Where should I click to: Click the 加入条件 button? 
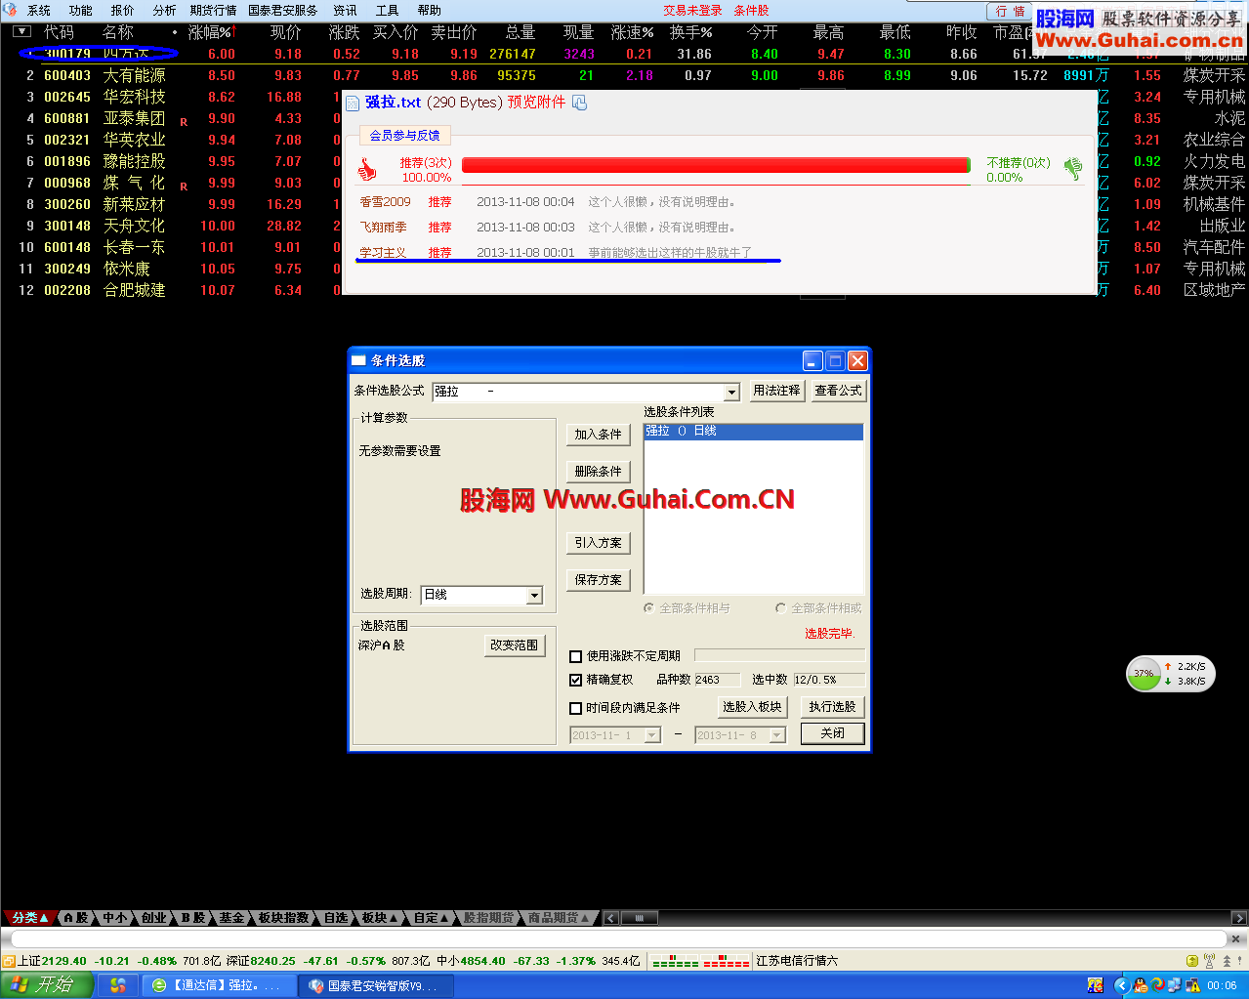point(598,435)
